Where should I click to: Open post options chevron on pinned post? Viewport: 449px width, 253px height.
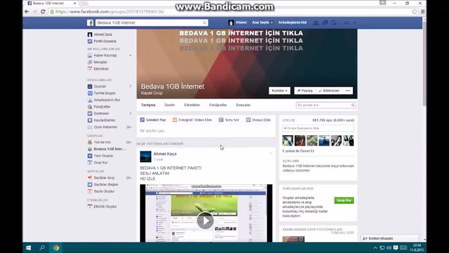tap(271, 153)
